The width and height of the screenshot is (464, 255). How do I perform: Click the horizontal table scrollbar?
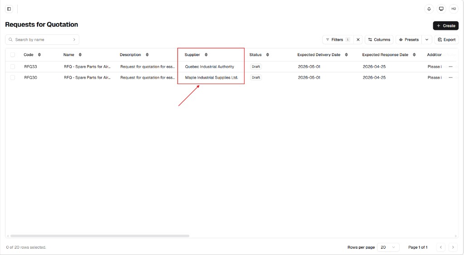[x=100, y=236]
